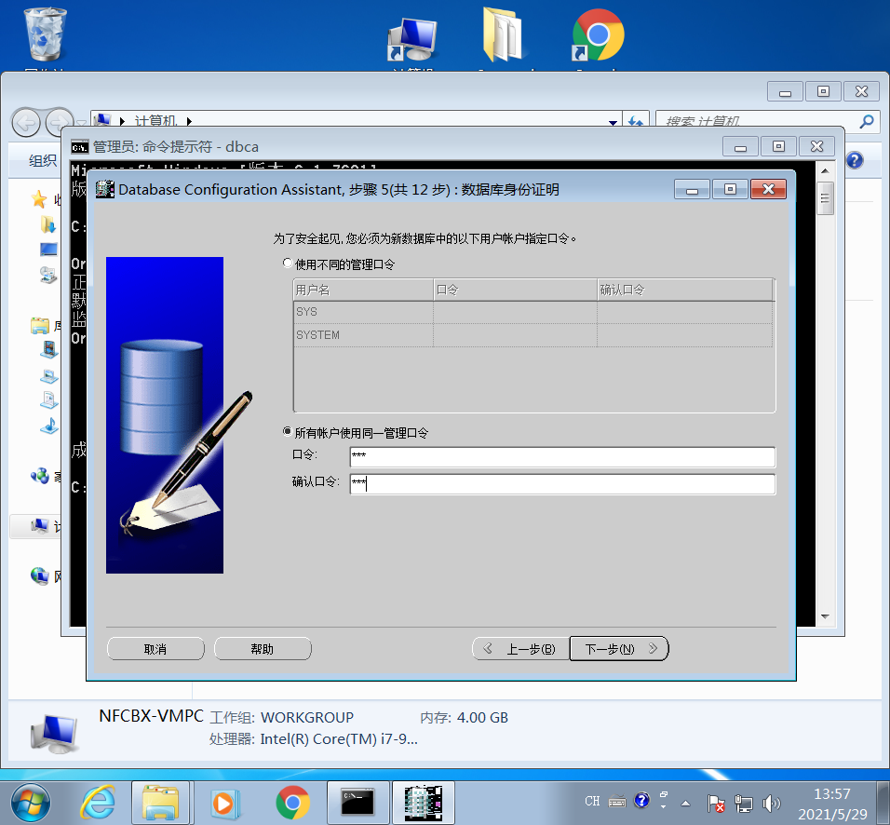Expand hidden icons arrow in the system tray
Screen dimensions: 890x825
click(x=684, y=801)
